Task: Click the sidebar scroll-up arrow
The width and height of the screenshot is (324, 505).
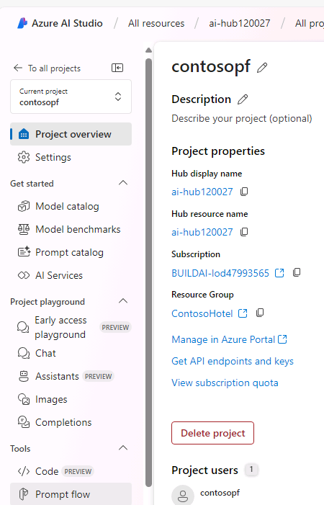Action: coord(148,50)
